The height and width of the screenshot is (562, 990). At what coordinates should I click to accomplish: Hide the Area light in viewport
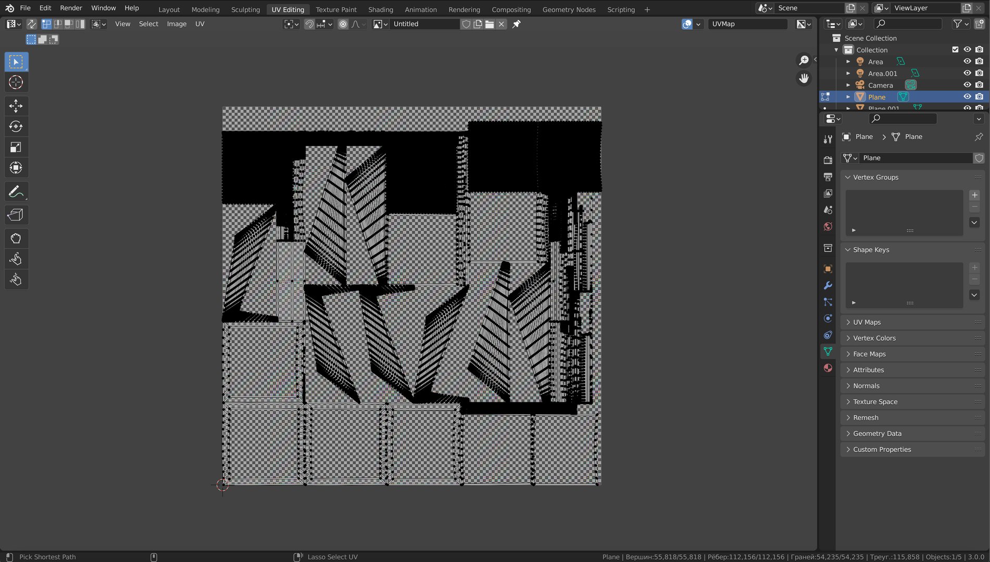tap(967, 61)
